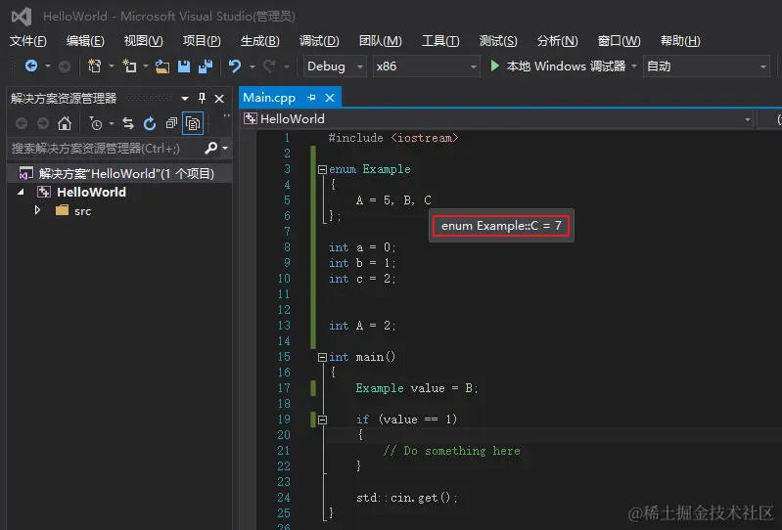
Task: Open the New Project dropdown arrow
Action: (x=112, y=66)
